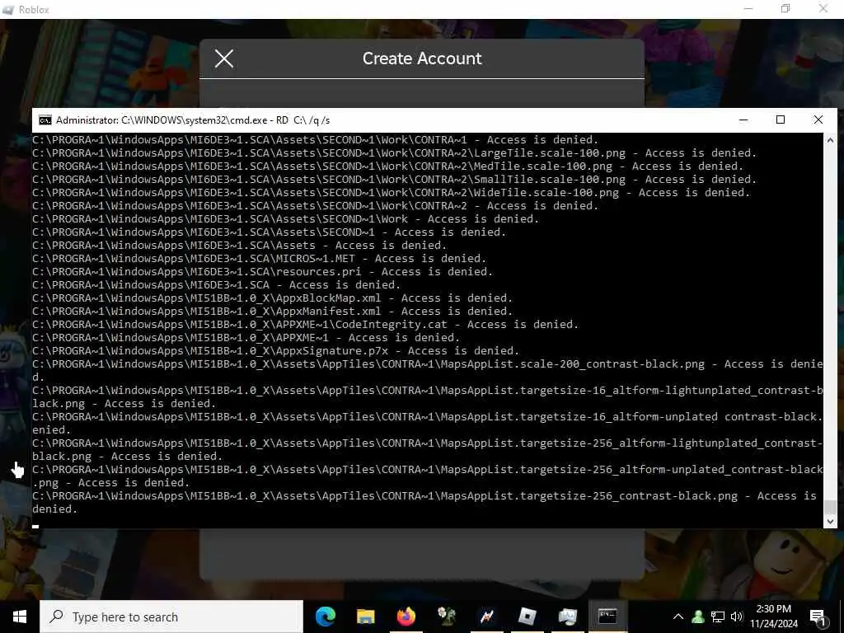This screenshot has width=844, height=633.
Task: Open the lightning-bolt app in the taskbar
Action: point(486,617)
